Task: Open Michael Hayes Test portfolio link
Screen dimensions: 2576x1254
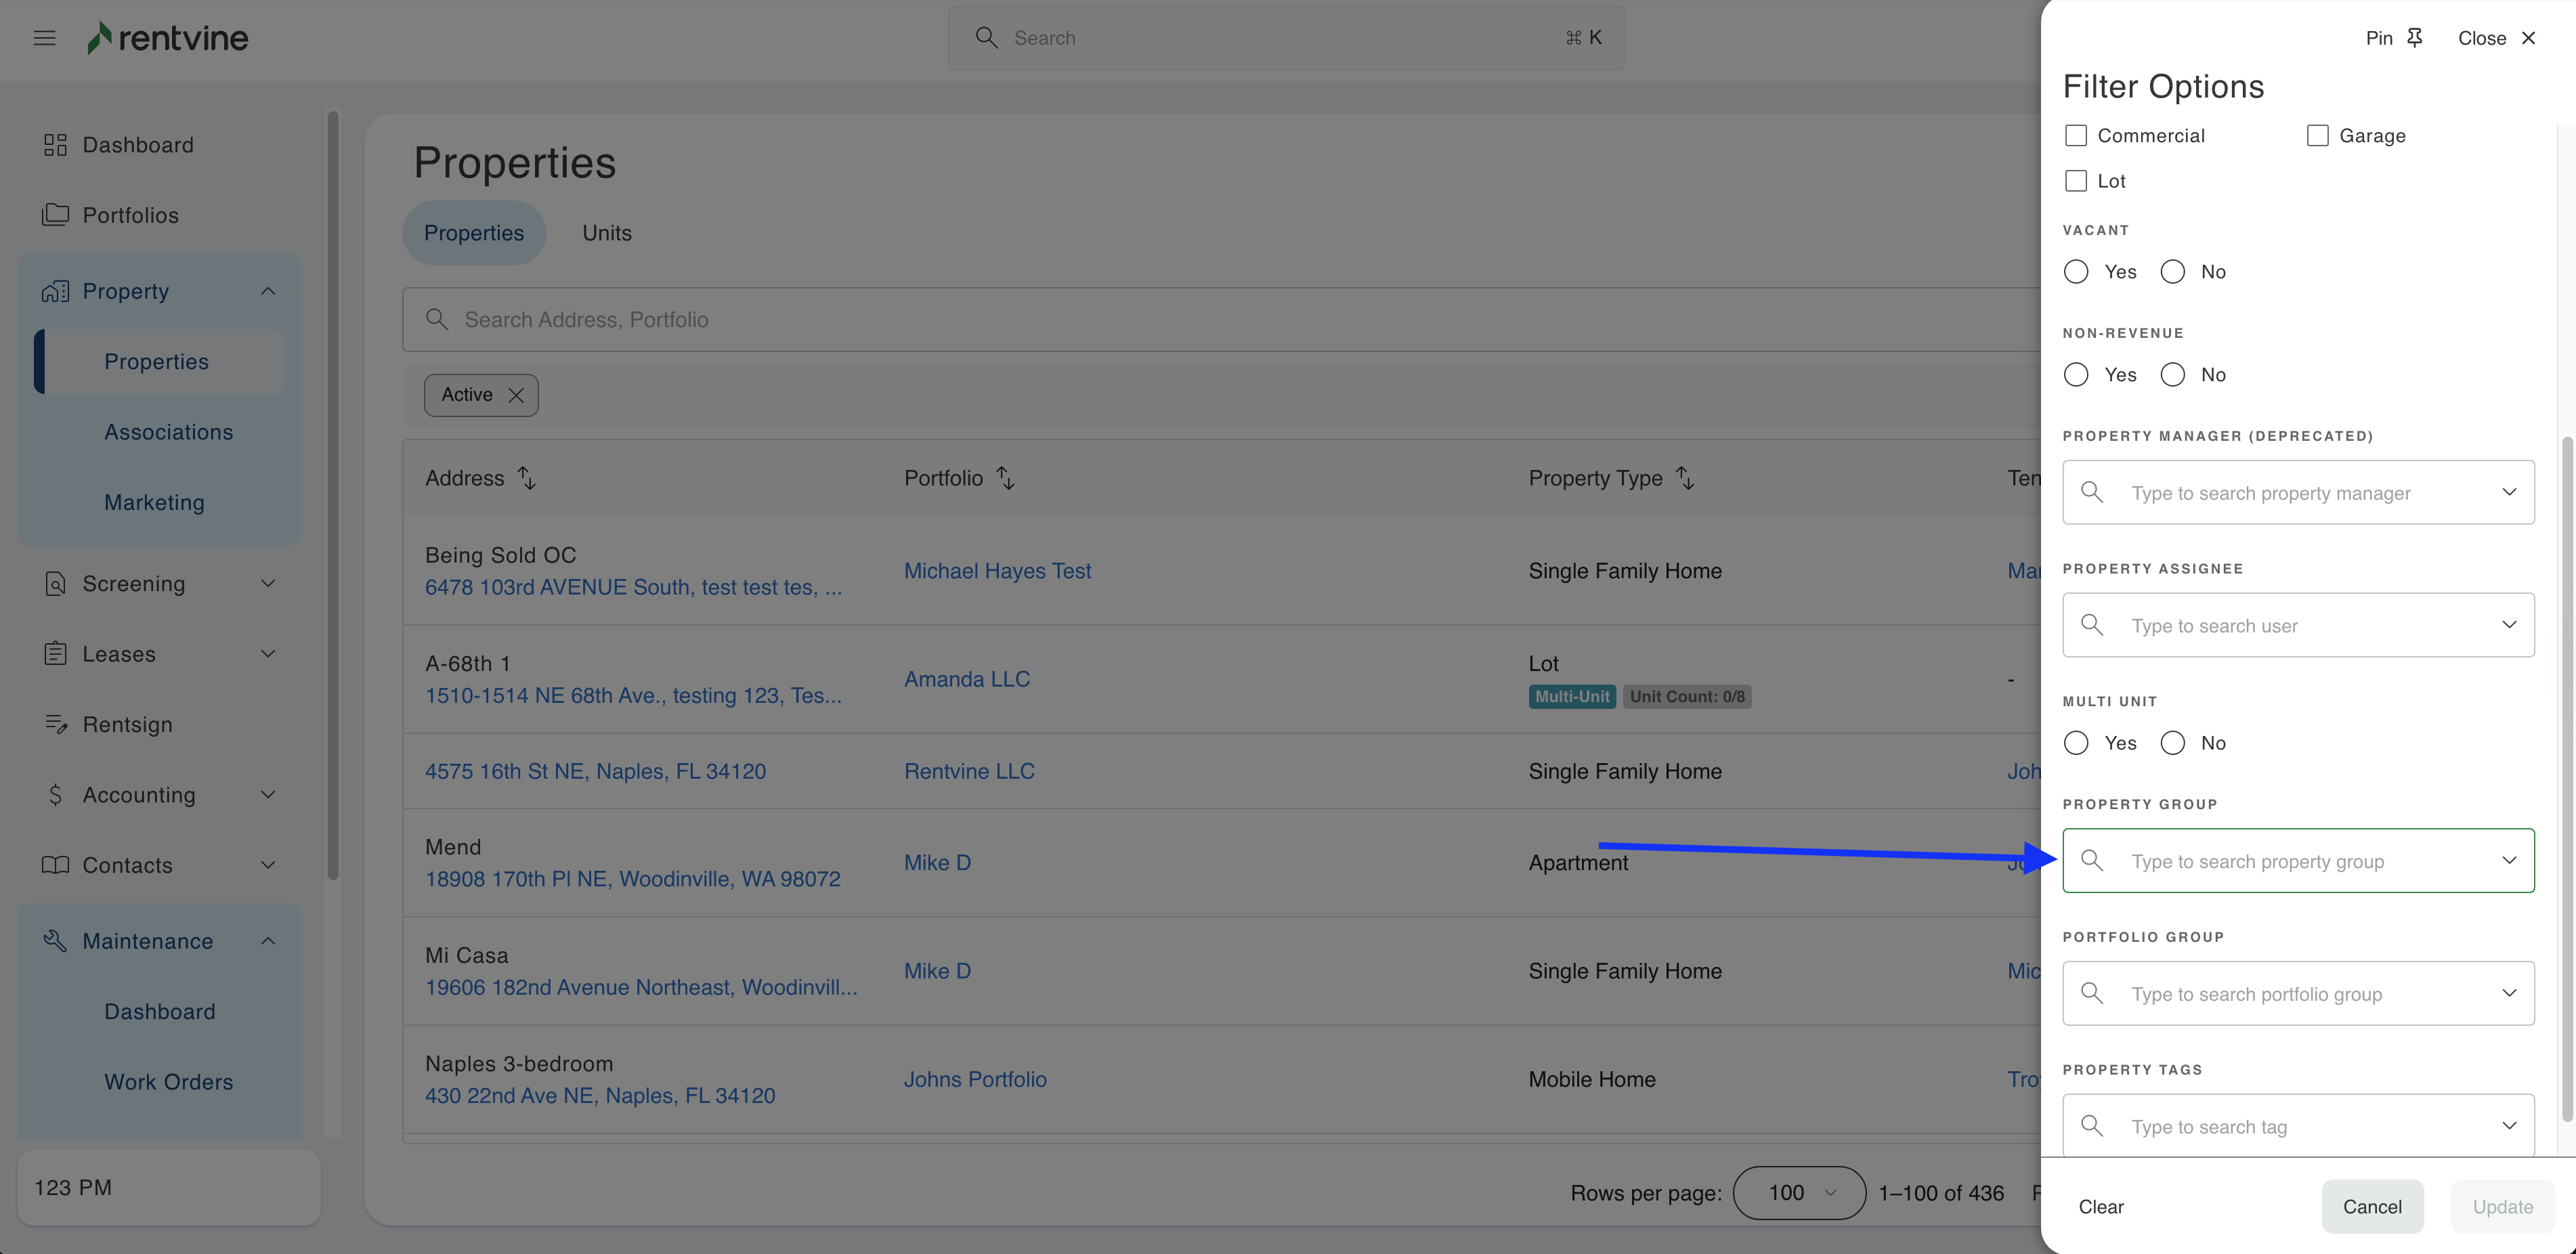Action: (997, 571)
